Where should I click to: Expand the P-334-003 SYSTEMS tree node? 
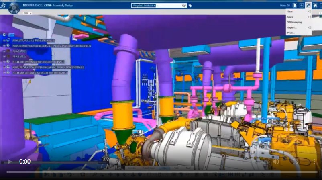pos(4,62)
